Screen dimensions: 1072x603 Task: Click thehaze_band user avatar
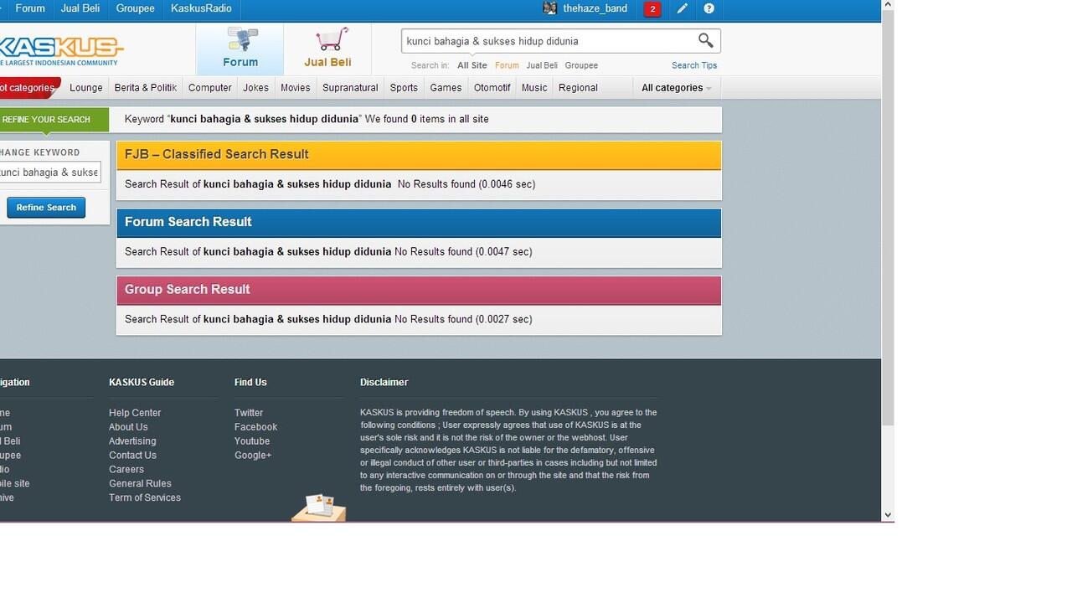(550, 8)
